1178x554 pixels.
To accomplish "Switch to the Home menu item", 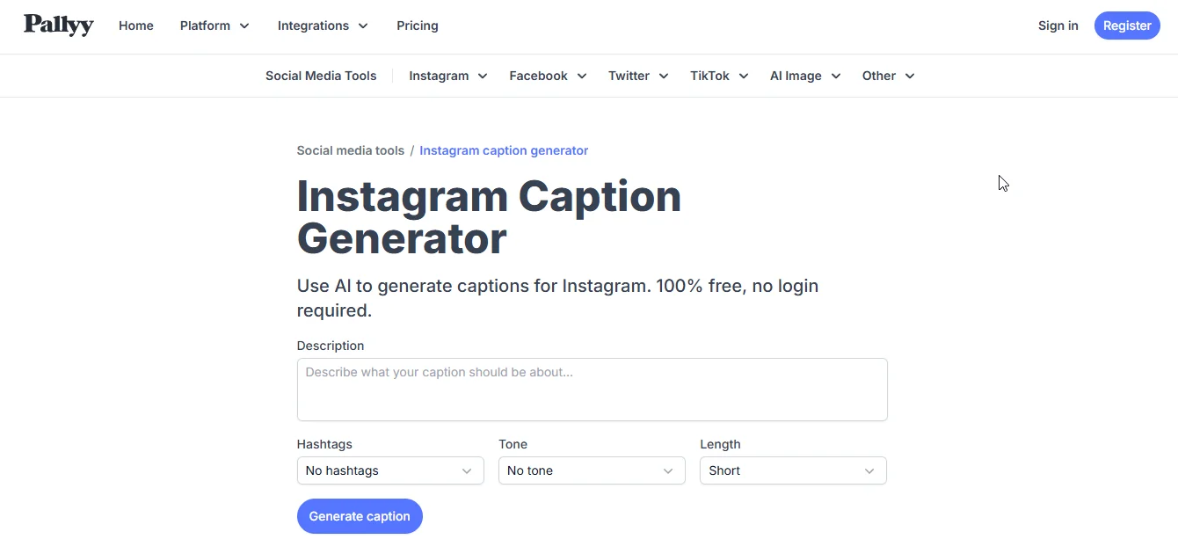I will (135, 26).
